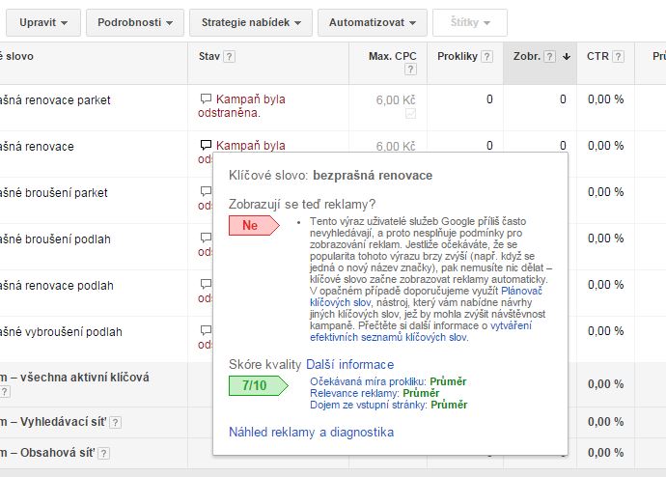Click the help icon next to Vyhledávací síť

(x=116, y=423)
